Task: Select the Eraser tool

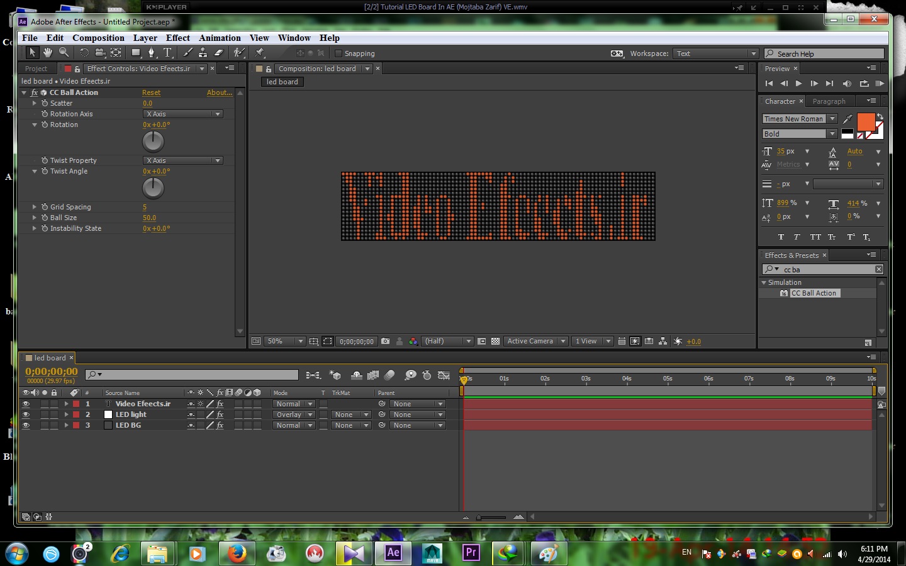Action: pos(219,53)
